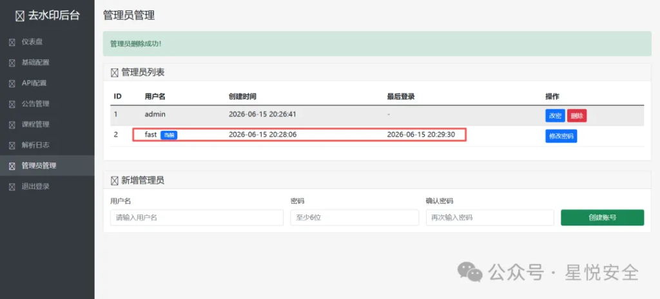660x299 pixels.
Task: Focus the 用户名 input field
Action: [197, 218]
